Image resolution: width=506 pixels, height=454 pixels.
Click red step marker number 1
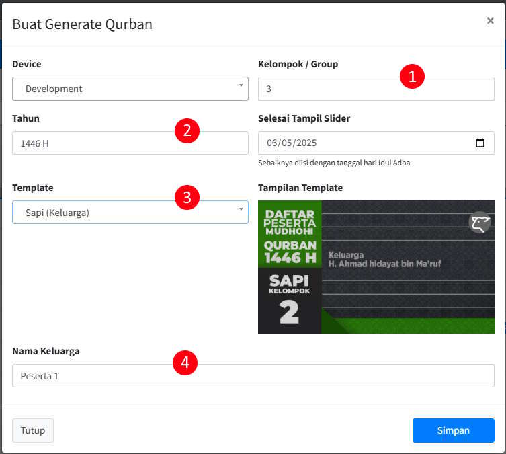(x=412, y=76)
